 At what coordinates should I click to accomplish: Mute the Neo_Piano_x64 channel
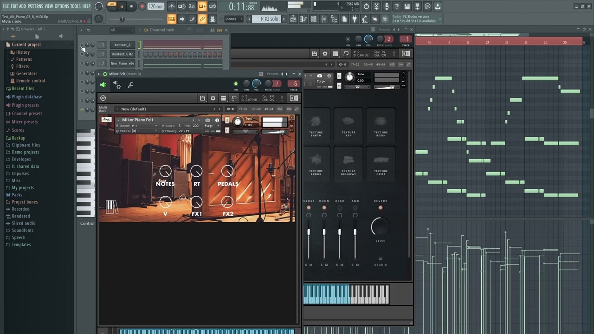82,64
